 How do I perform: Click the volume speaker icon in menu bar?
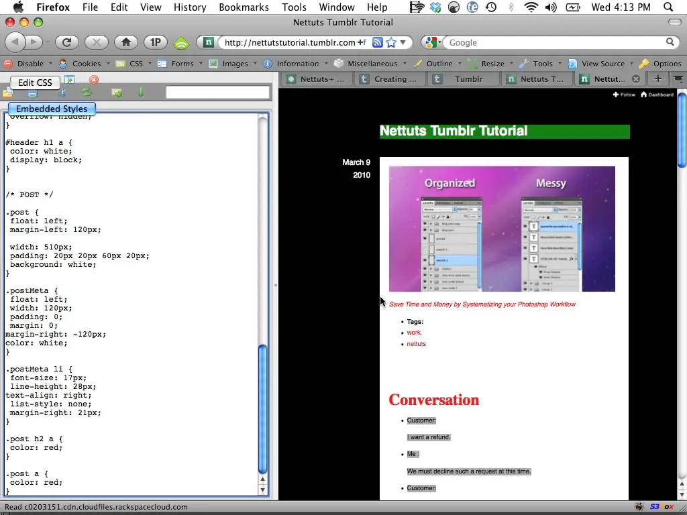pos(551,7)
